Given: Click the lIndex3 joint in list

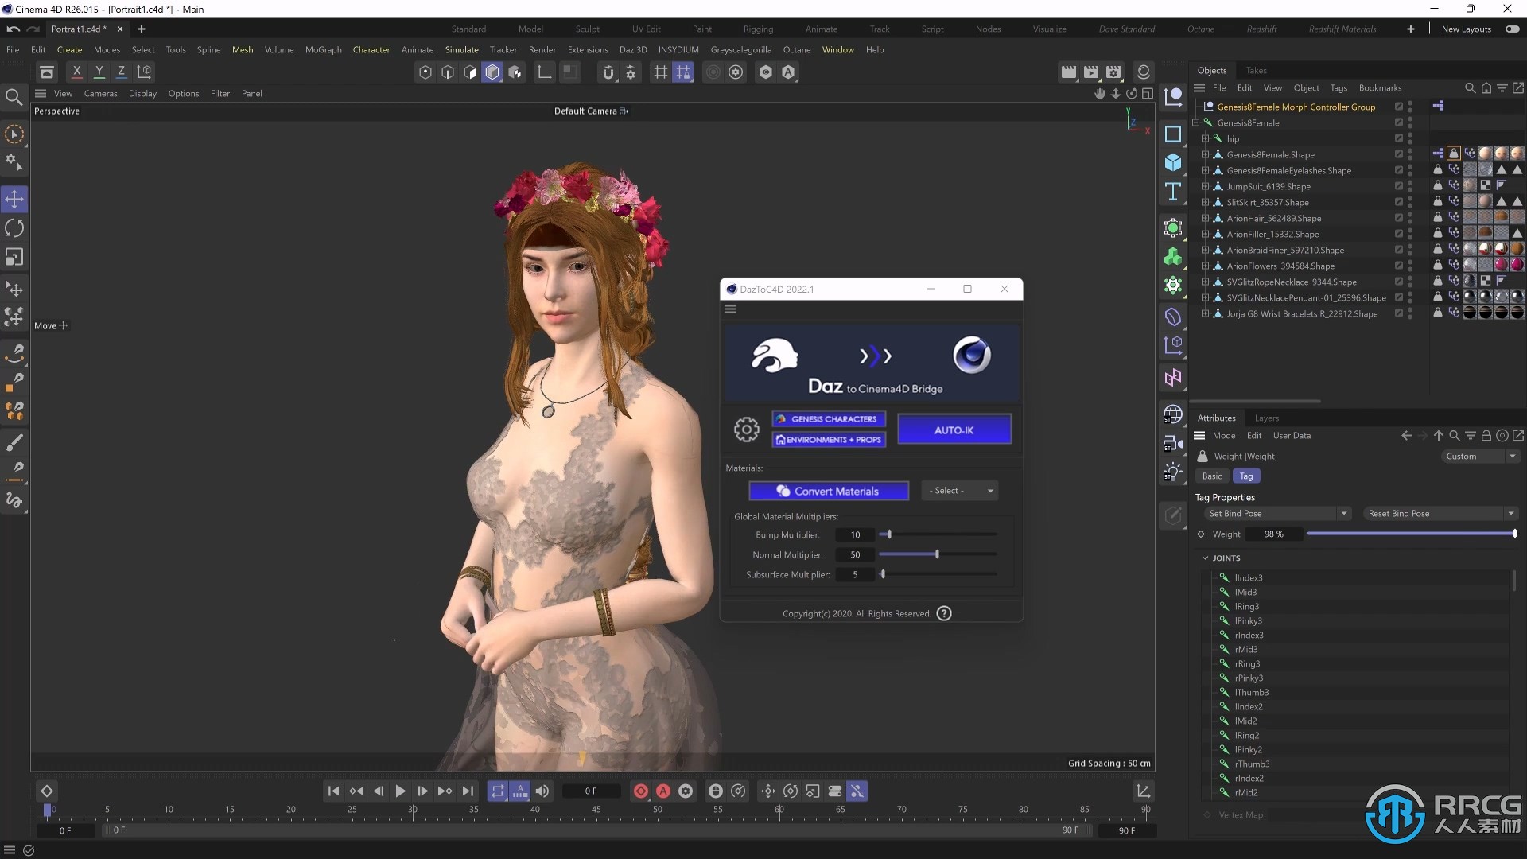Looking at the screenshot, I should pyautogui.click(x=1248, y=577).
